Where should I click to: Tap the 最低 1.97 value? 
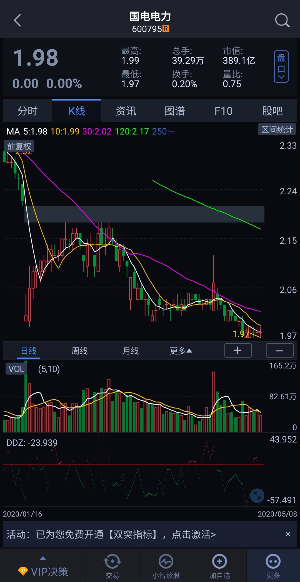point(130,84)
